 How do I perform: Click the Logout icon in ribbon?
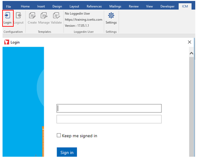tap(18, 16)
